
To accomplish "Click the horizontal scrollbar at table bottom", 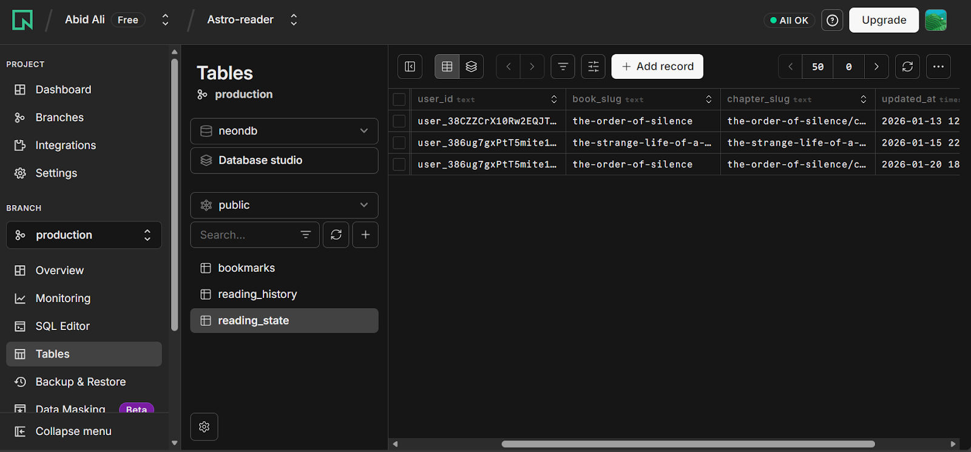I will [688, 444].
